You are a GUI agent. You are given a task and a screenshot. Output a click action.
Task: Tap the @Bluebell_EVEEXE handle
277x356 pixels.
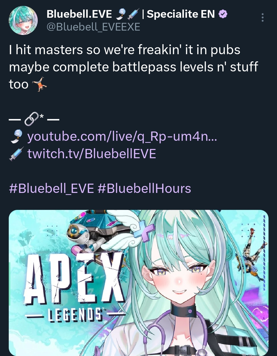tap(93, 27)
